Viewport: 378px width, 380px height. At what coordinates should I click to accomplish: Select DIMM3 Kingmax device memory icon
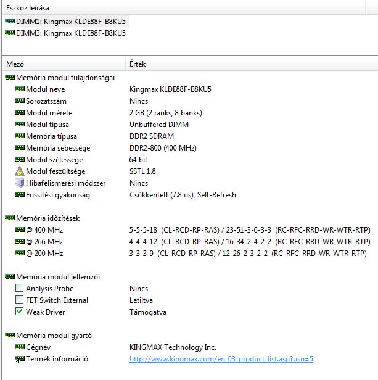point(10,33)
